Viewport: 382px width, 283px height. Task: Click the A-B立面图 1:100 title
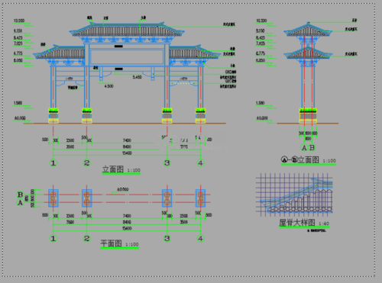[x=309, y=160]
